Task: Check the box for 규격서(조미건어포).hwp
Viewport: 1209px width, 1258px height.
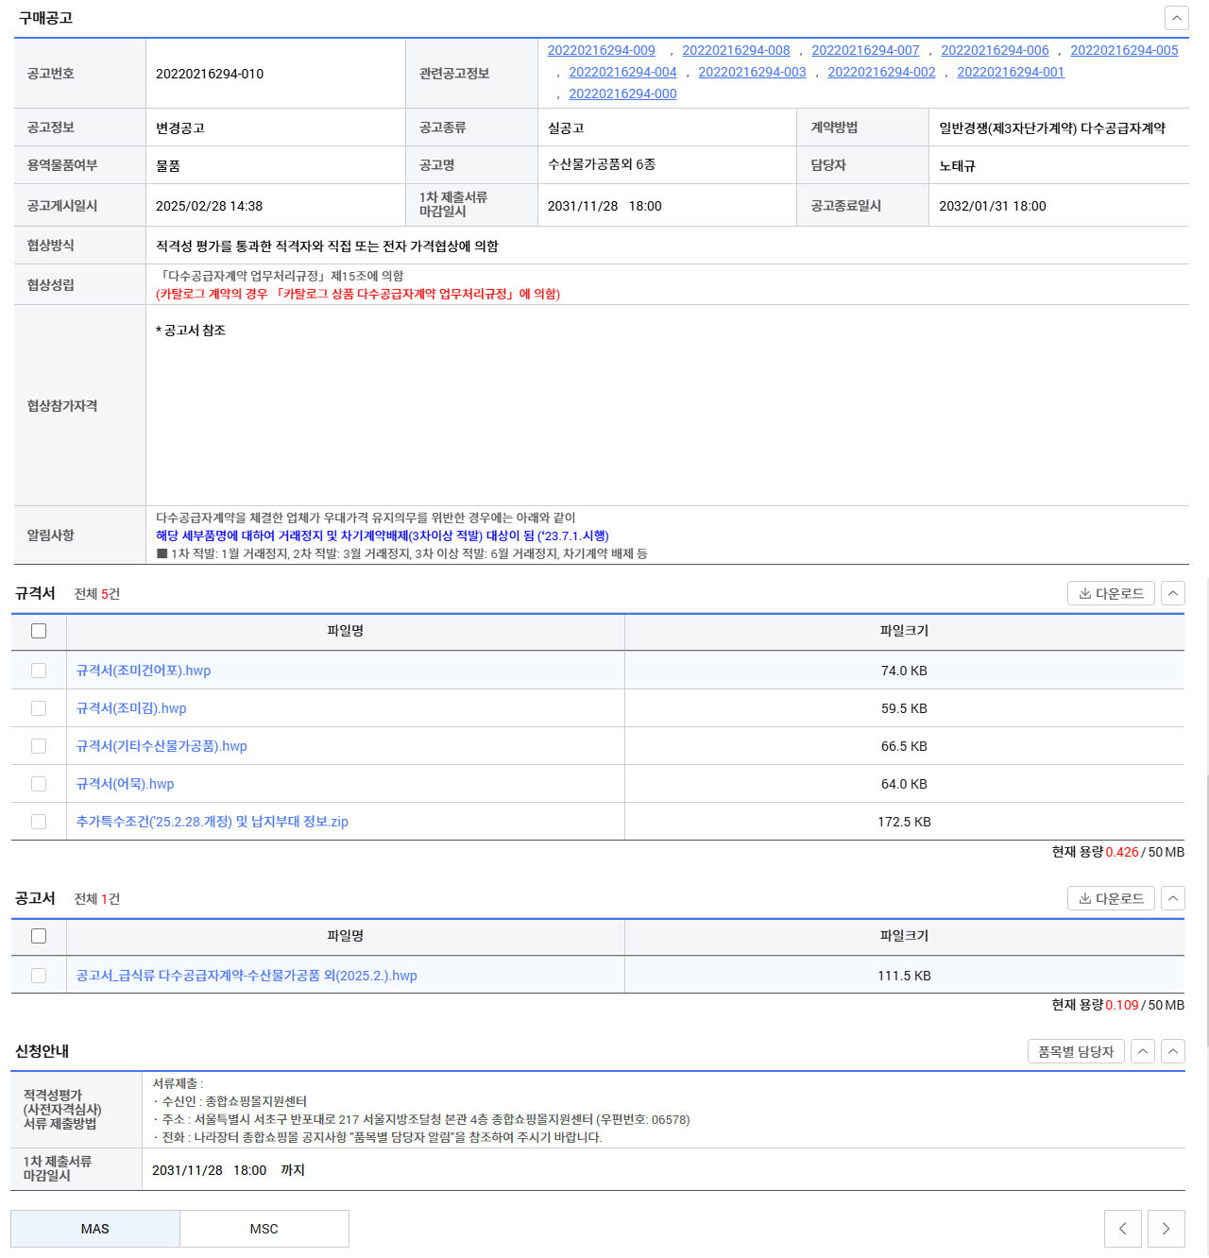Action: tap(39, 671)
